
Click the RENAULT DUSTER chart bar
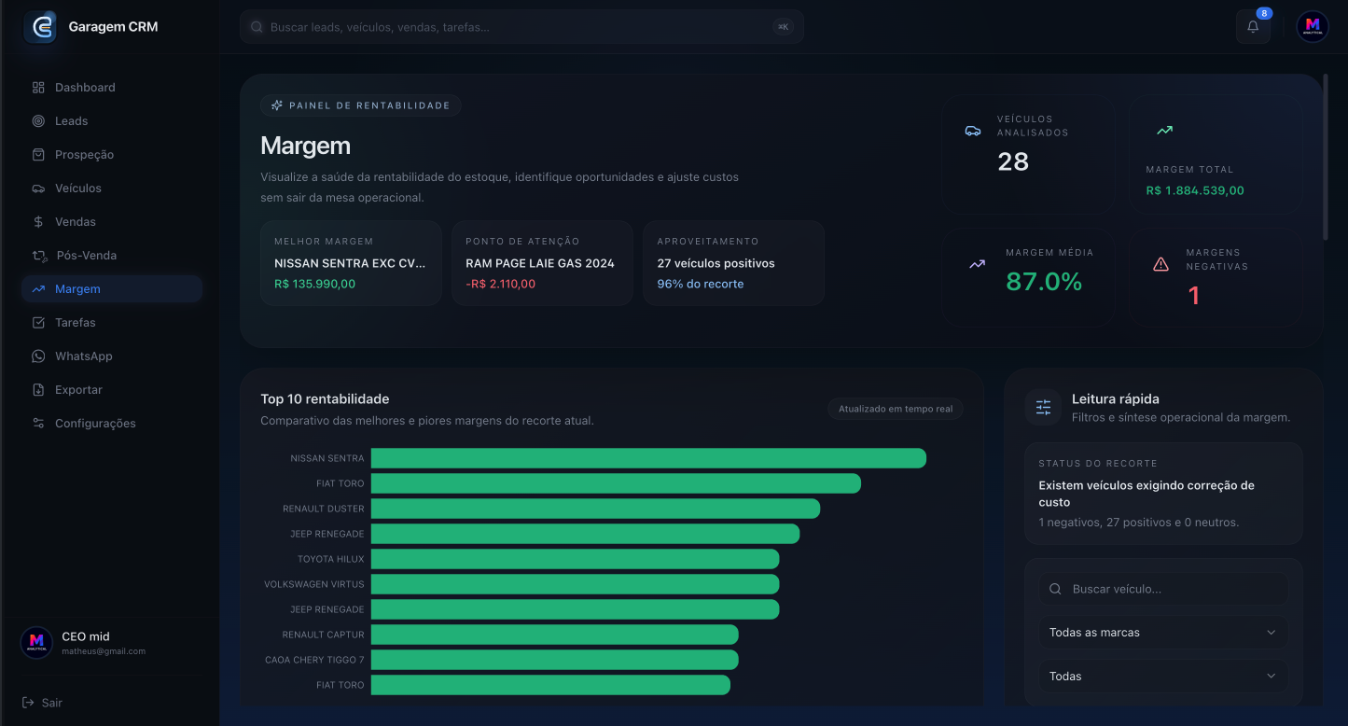[595, 509]
